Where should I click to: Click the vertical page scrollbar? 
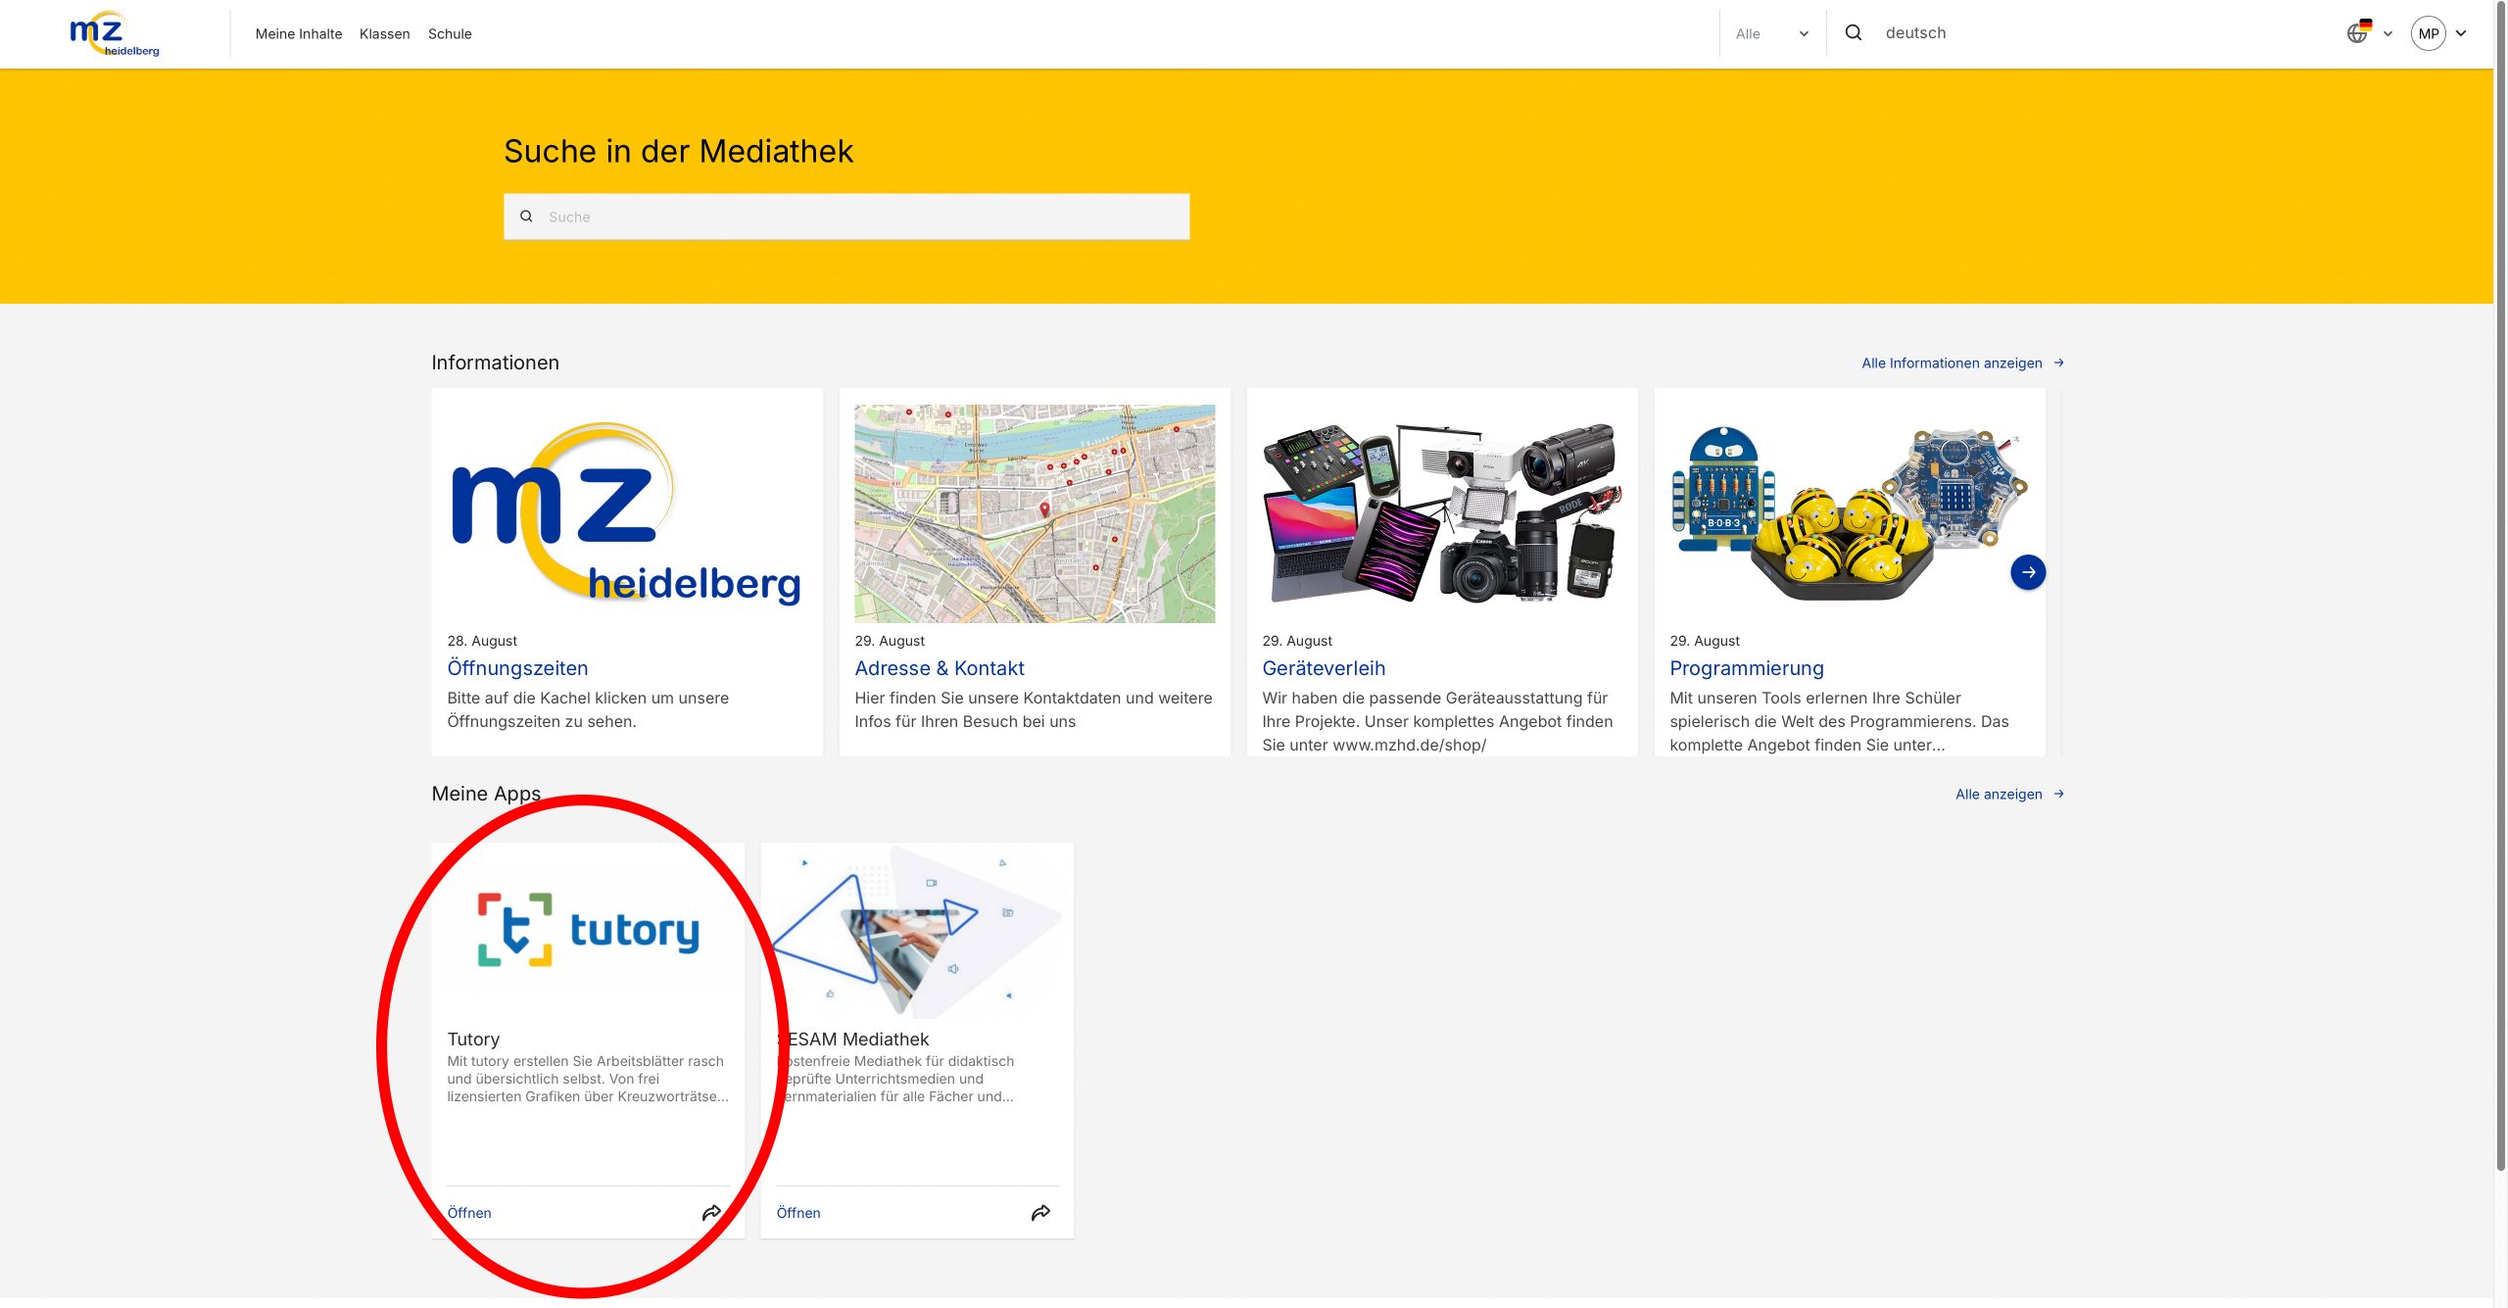pos(2500,588)
